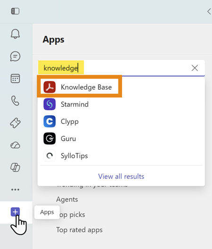The image size is (212, 249).
Task: Show more apps via ellipsis
Action: coord(15,189)
